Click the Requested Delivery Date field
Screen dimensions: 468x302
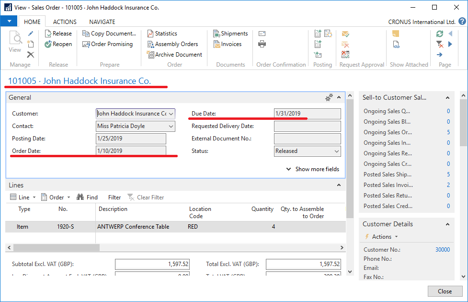[x=307, y=127]
